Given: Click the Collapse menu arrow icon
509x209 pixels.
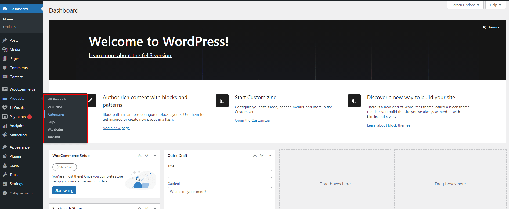Looking at the screenshot, I should pyautogui.click(x=5, y=193).
